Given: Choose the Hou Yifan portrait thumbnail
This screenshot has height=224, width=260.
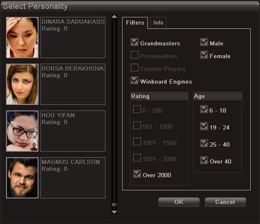Looking at the screenshot, I should click(22, 131).
